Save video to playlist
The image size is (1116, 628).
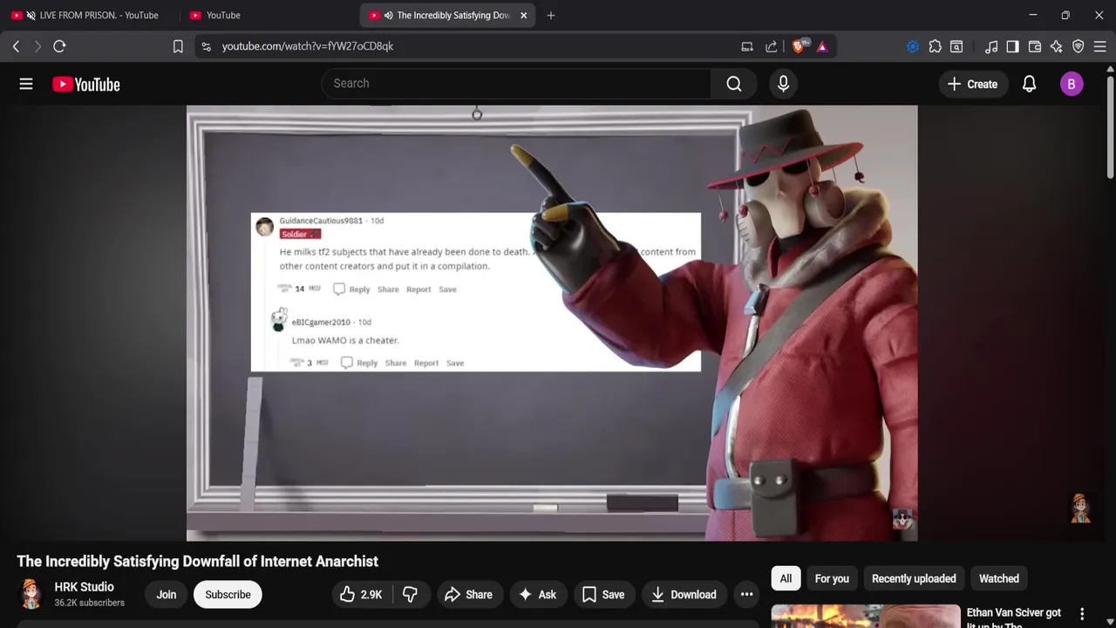pos(603,595)
